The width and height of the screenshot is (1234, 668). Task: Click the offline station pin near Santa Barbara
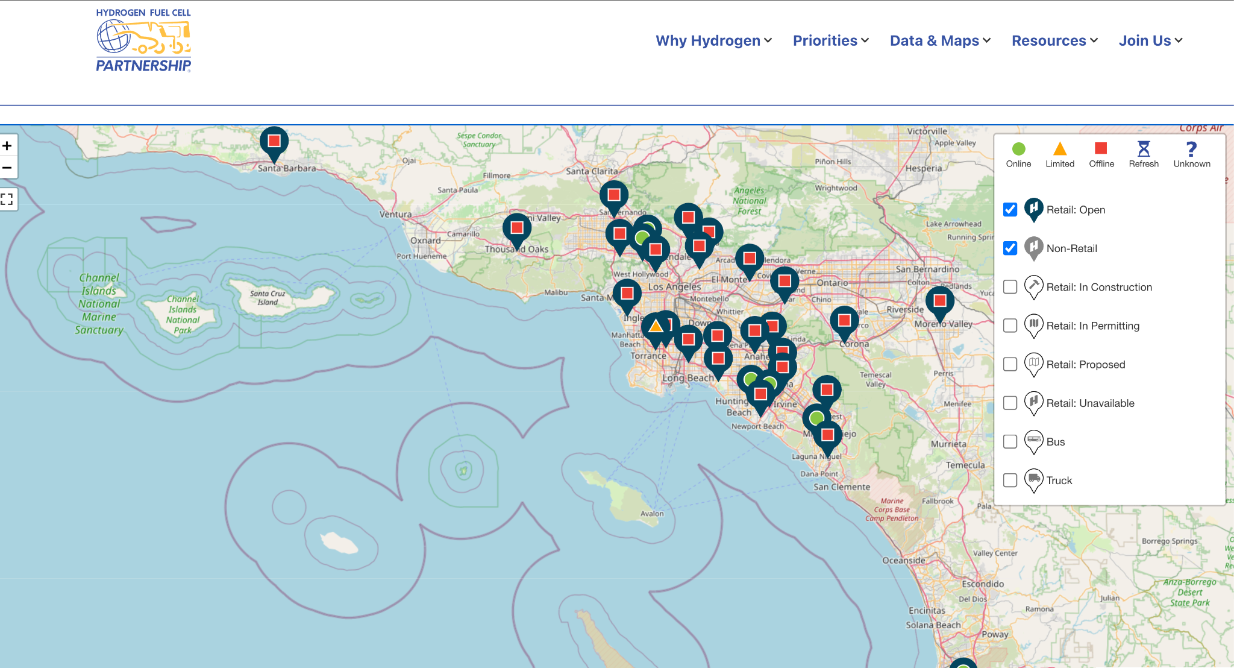(274, 140)
